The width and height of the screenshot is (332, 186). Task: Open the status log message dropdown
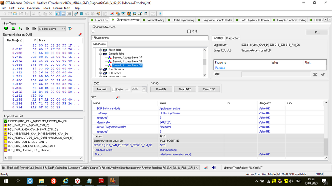[x=197, y=167]
